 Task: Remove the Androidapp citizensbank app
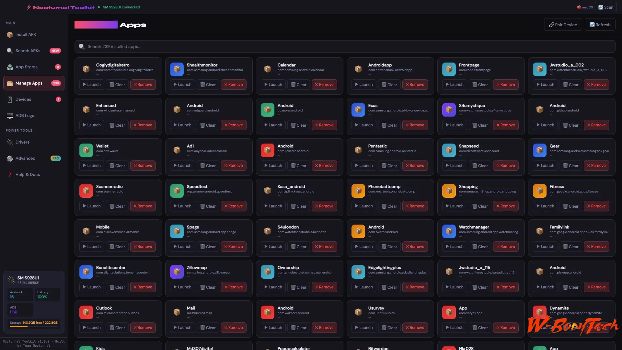pos(415,85)
